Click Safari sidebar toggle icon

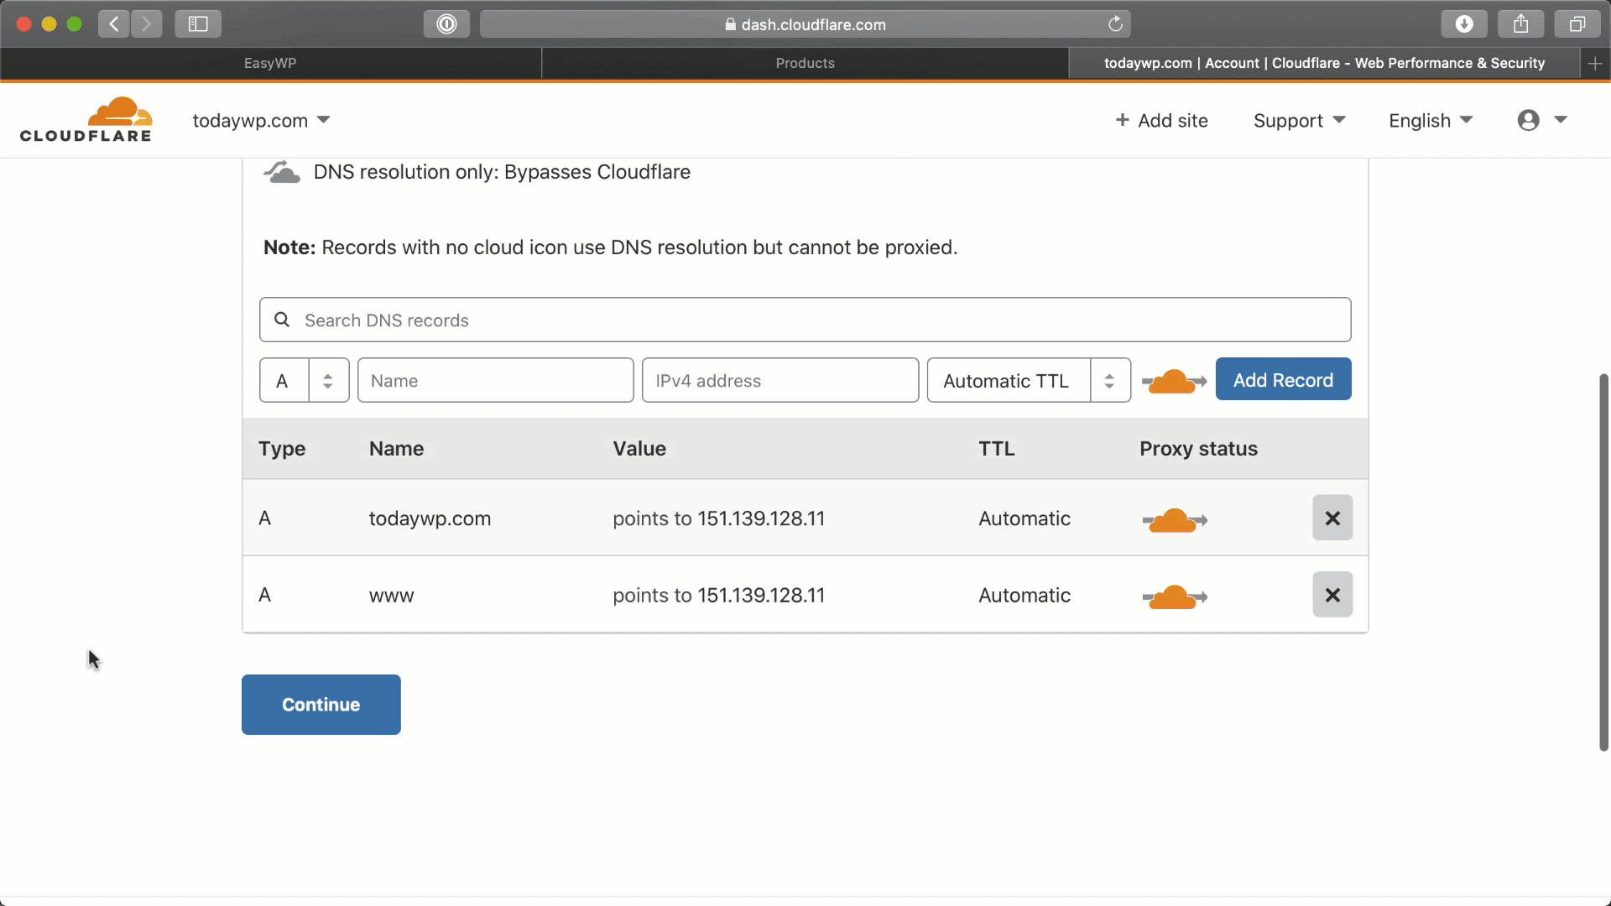click(x=198, y=24)
